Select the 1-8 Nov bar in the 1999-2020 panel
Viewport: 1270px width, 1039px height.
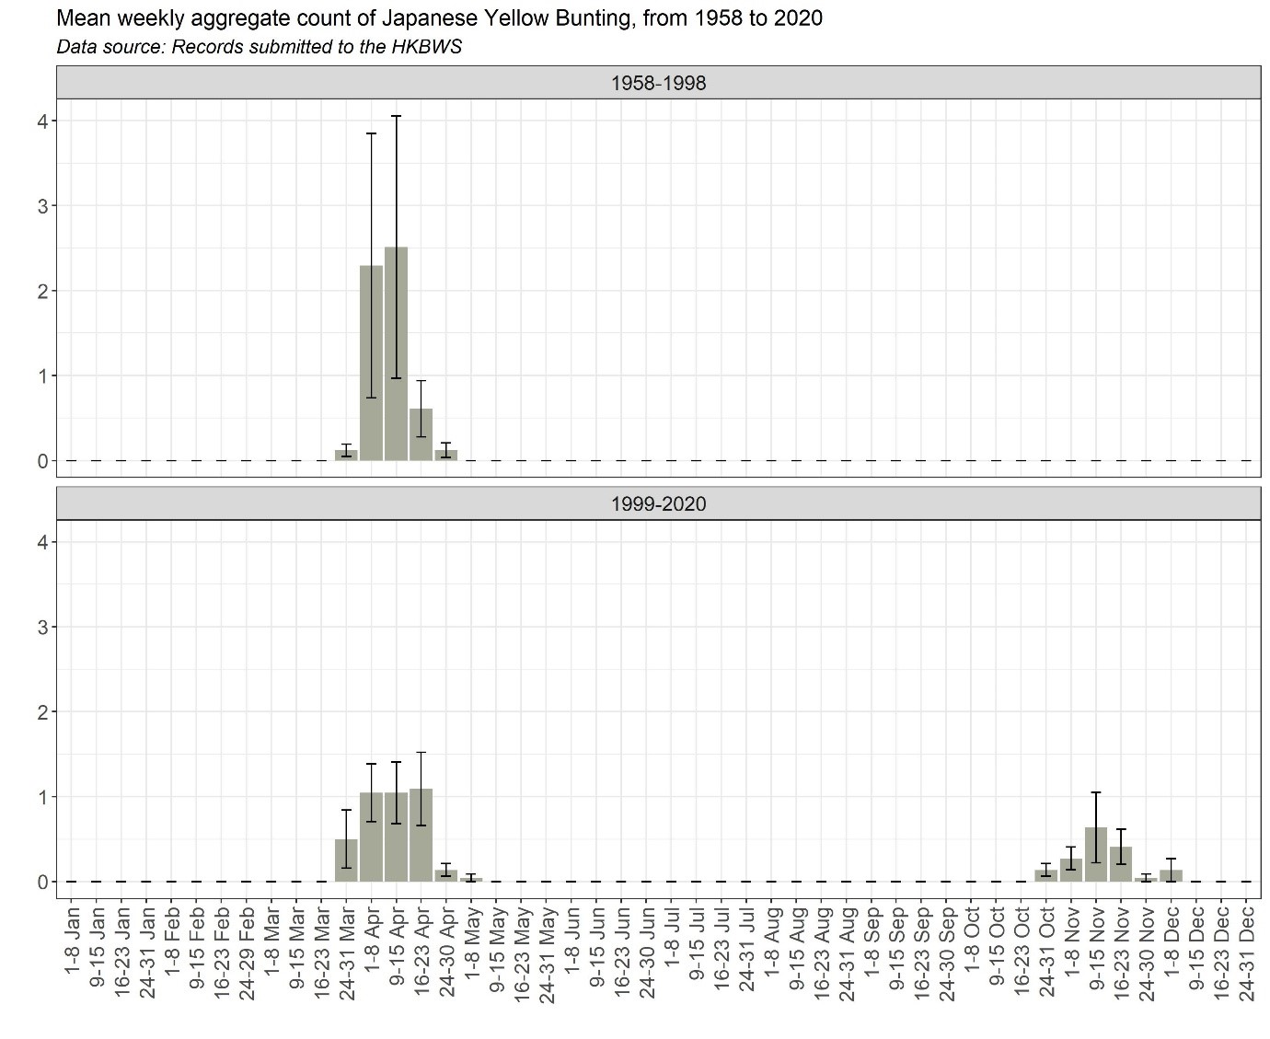1071,870
